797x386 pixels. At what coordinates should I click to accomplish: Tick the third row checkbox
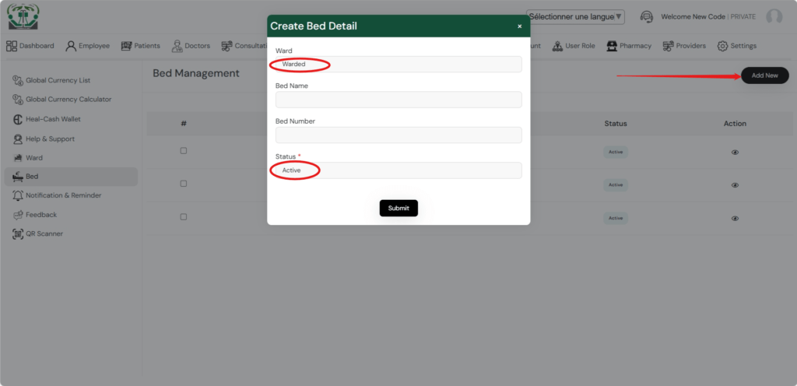(184, 217)
